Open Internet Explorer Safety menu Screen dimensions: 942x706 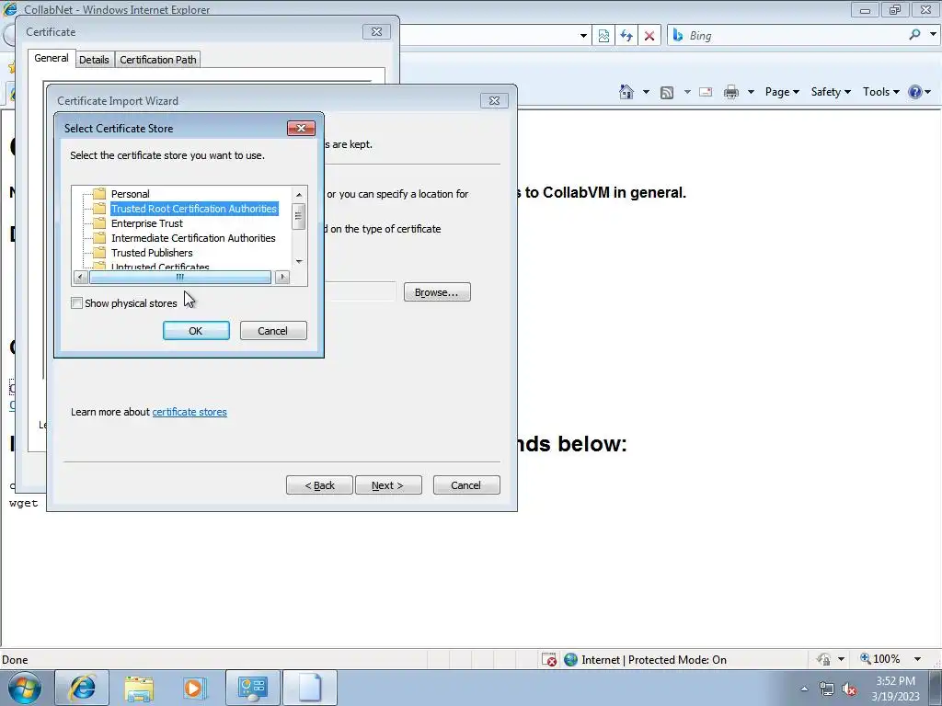tap(831, 92)
